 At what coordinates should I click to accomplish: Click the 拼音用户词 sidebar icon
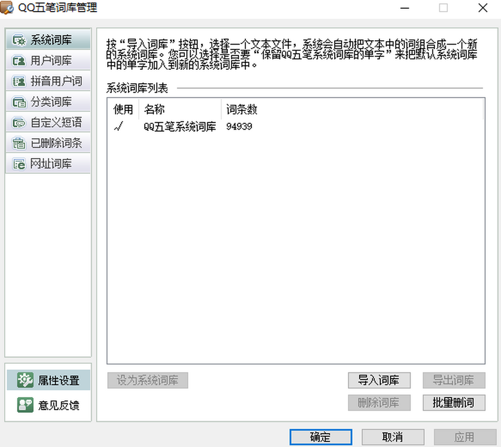coord(19,81)
